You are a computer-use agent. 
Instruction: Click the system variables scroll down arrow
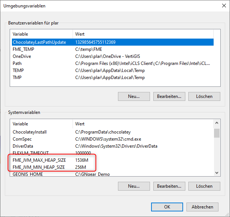[217, 173]
